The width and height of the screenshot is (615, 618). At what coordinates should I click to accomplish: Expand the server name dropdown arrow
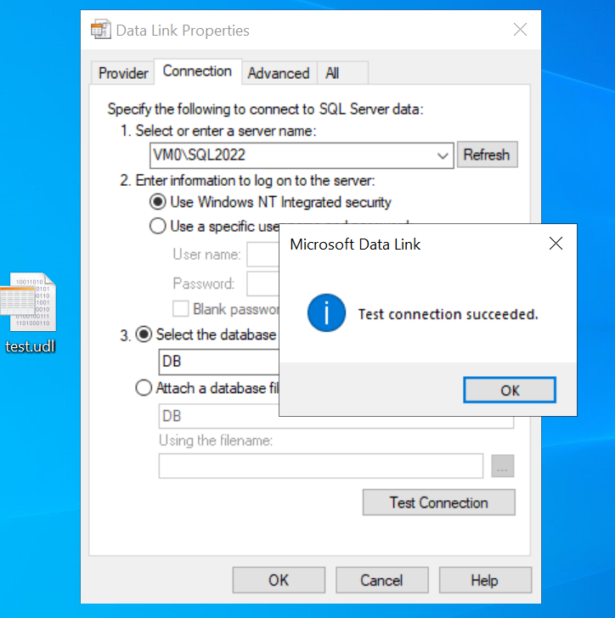pos(443,155)
